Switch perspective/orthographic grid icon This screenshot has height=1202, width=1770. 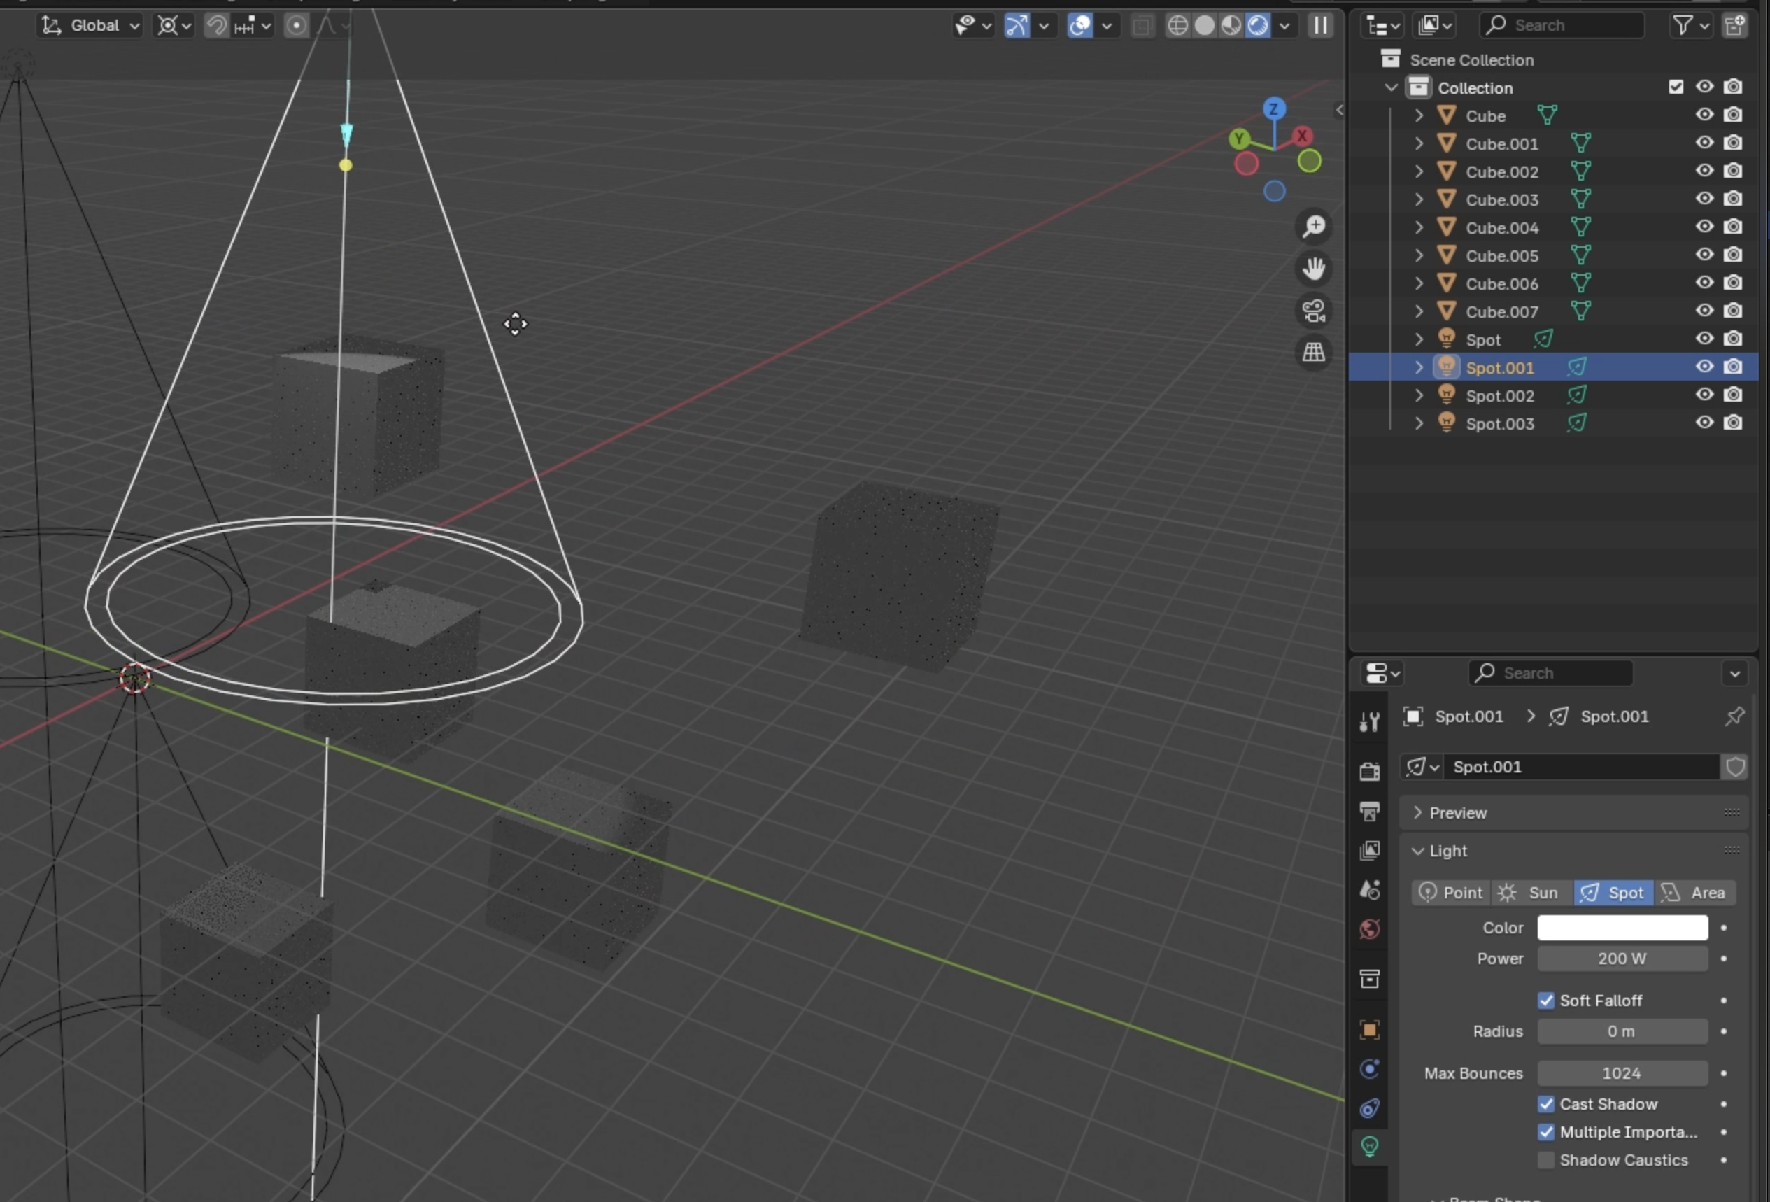(x=1314, y=352)
